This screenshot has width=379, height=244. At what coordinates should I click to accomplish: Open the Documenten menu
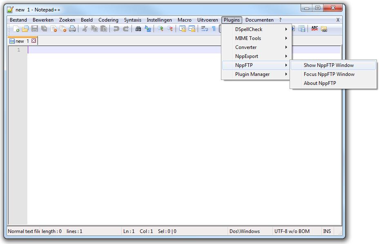click(x=260, y=20)
